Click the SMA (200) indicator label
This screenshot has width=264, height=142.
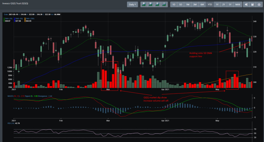(30, 19)
